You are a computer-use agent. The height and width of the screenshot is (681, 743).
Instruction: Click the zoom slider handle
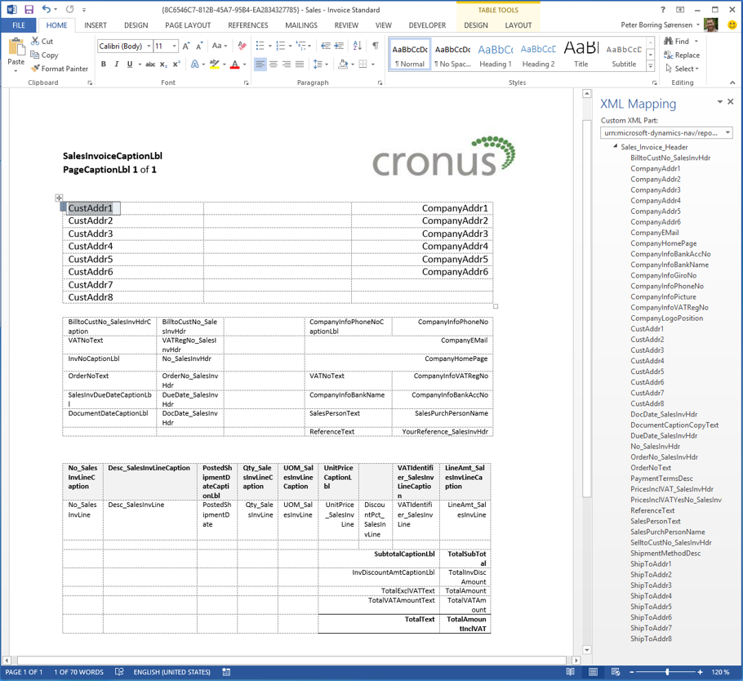point(667,672)
